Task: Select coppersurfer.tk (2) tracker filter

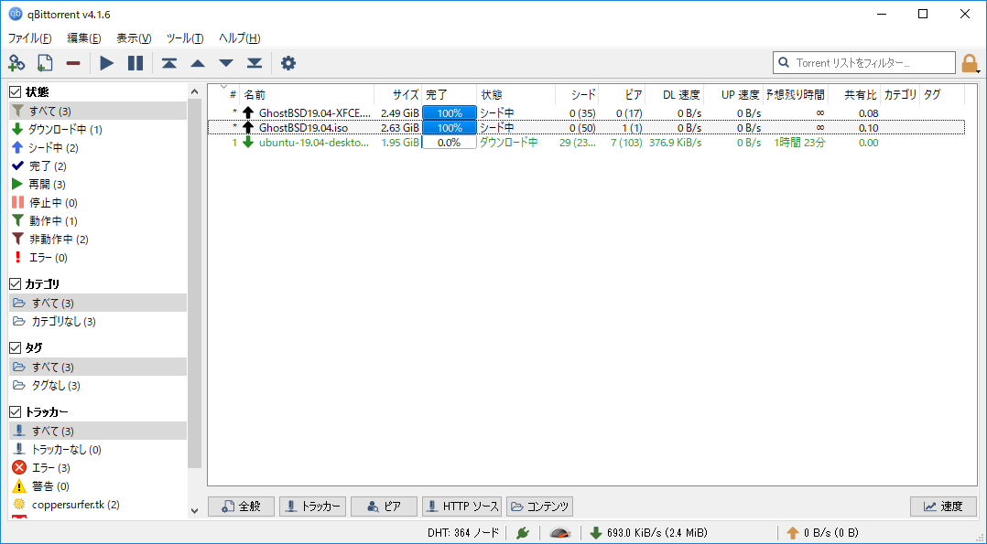Action: pos(98,505)
